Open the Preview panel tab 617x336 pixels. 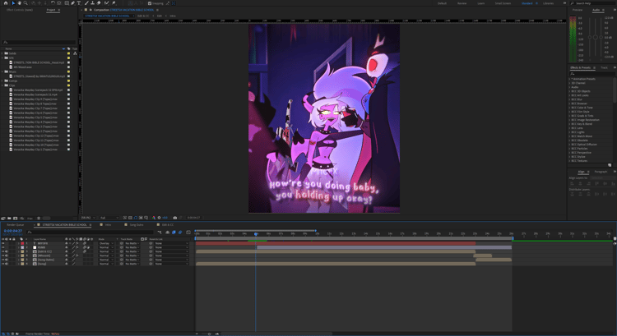[578, 10]
